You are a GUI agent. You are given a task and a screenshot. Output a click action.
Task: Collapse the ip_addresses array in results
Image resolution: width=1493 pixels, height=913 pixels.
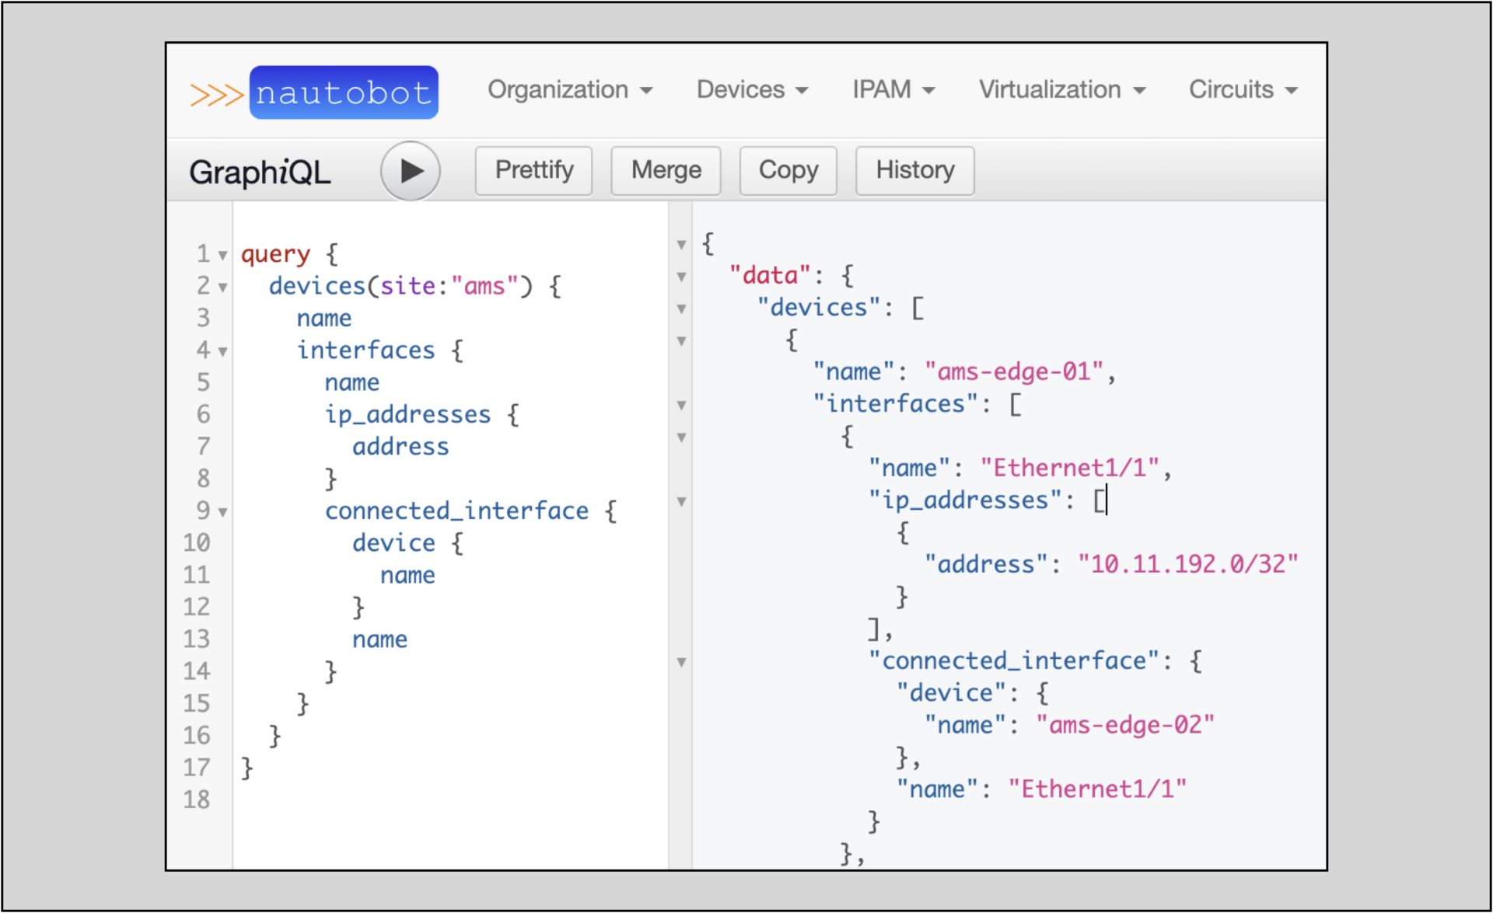click(x=682, y=503)
